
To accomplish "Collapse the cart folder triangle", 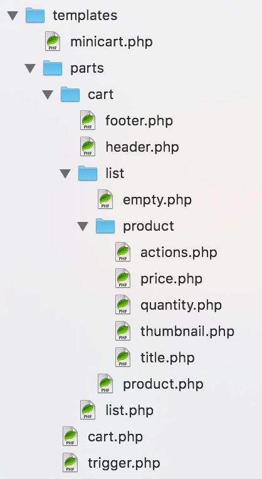I will tap(48, 95).
